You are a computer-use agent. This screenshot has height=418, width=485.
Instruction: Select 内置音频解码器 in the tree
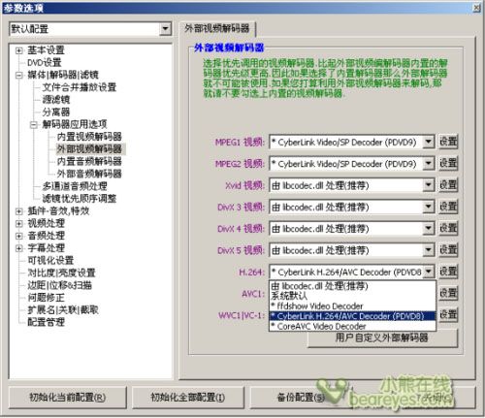coord(89,161)
